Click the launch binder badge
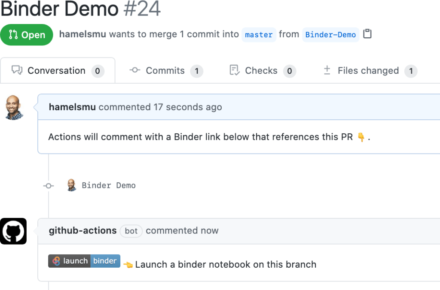Viewport: 440px width, 290px height. [x=84, y=261]
